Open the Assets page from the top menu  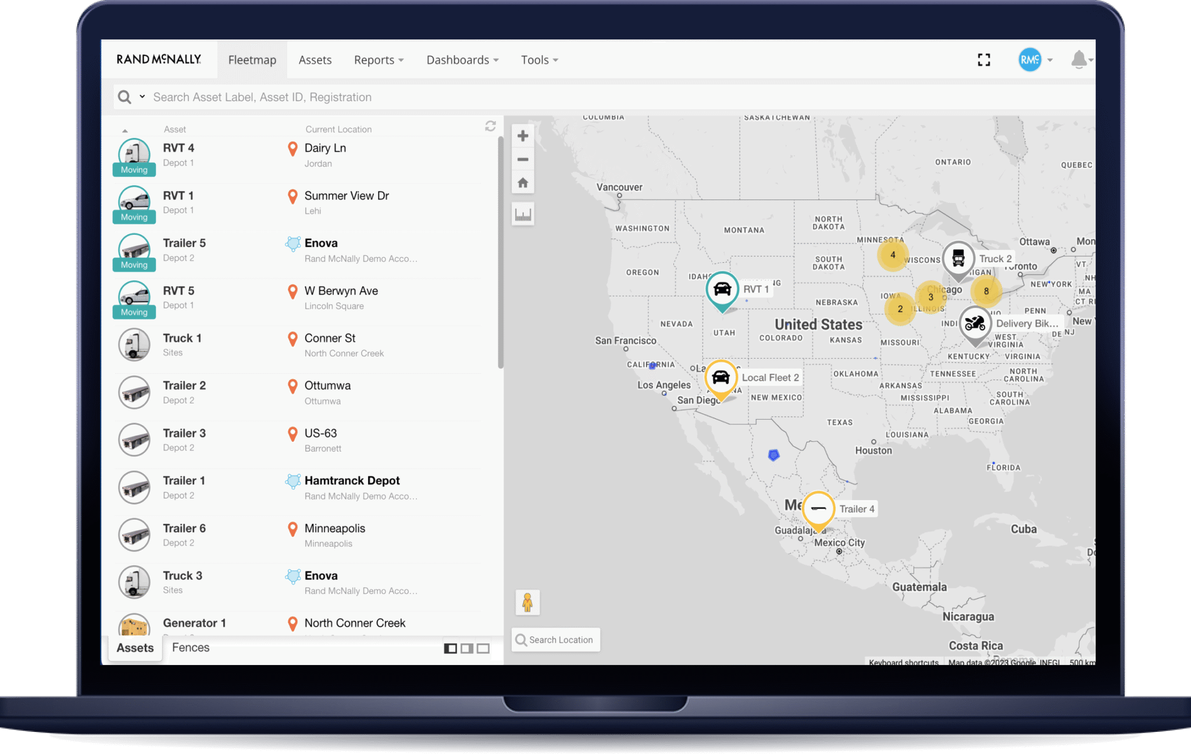pos(315,59)
